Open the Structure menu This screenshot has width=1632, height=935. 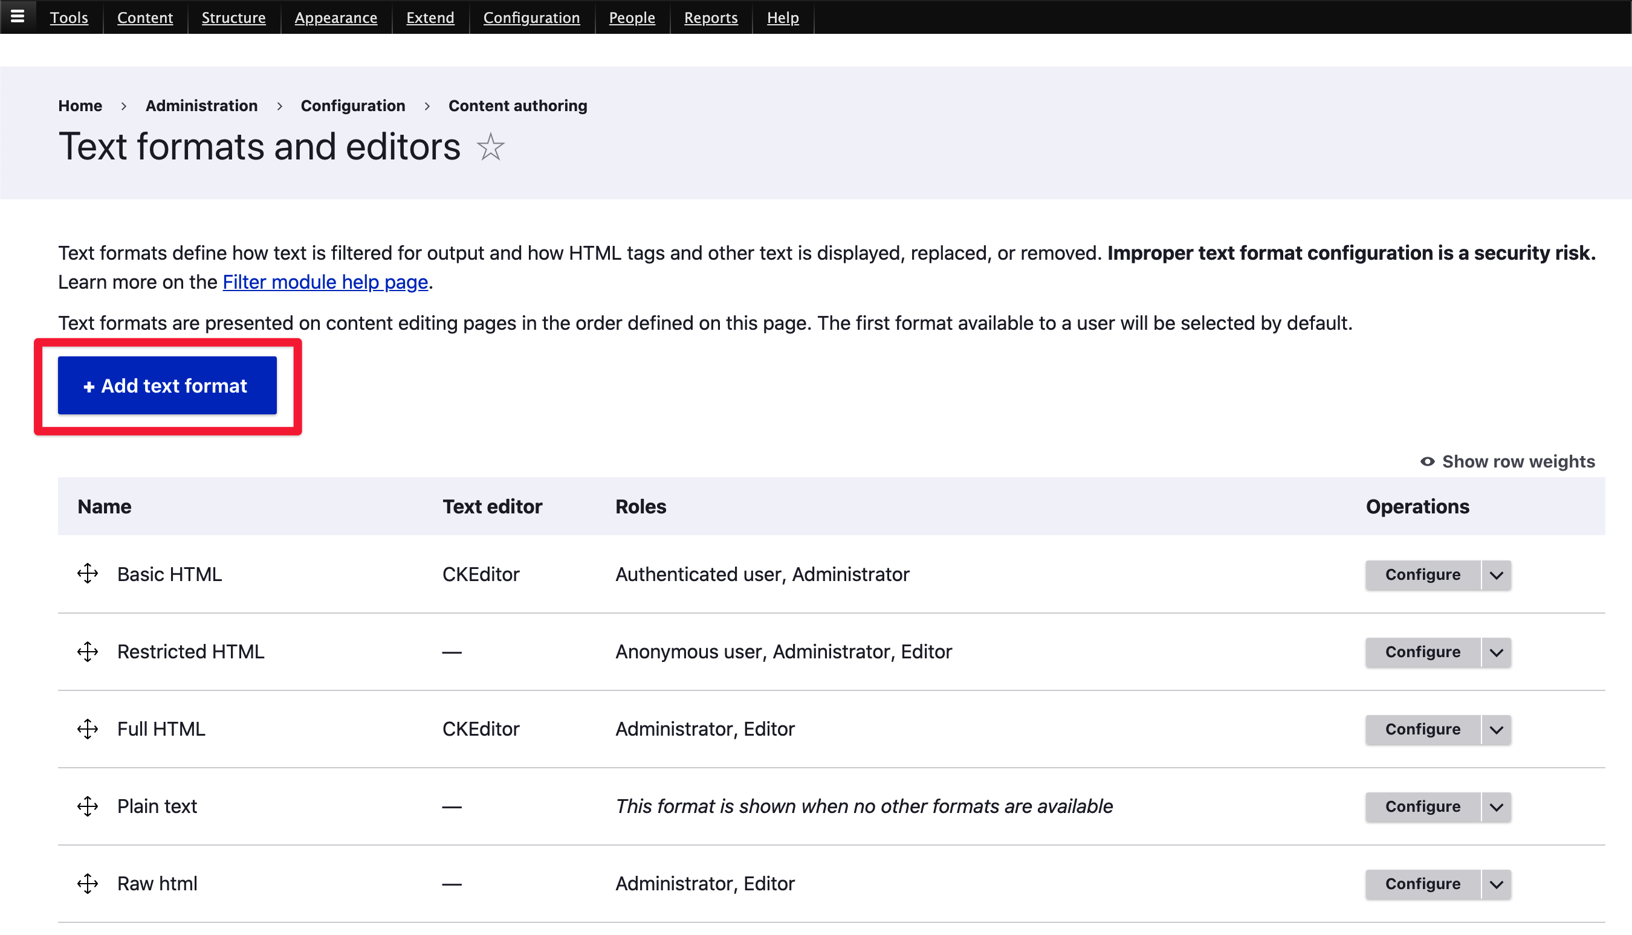click(233, 18)
